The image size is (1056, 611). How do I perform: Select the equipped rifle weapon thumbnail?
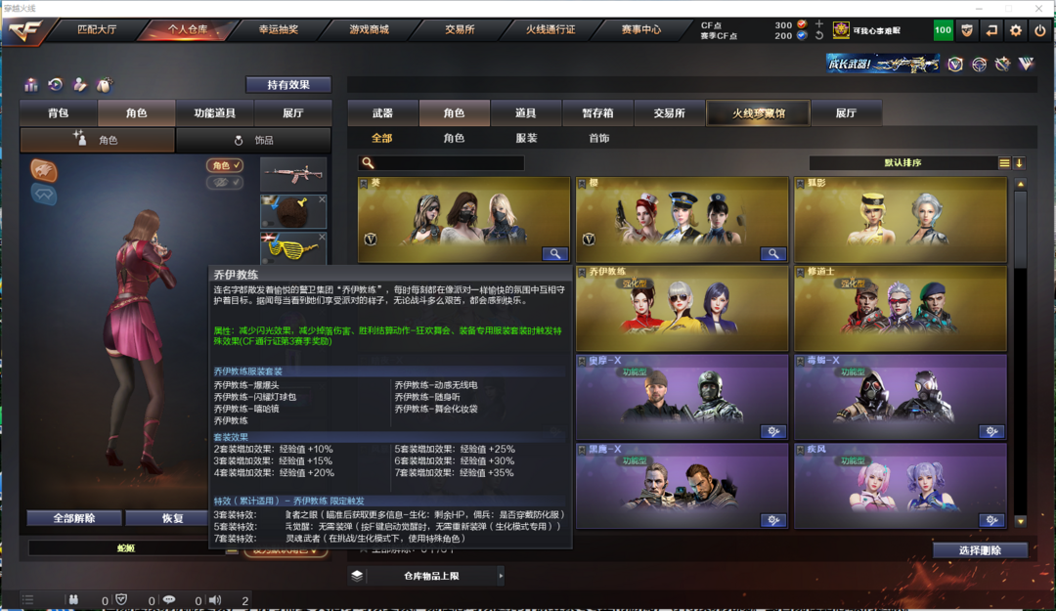pyautogui.click(x=293, y=174)
